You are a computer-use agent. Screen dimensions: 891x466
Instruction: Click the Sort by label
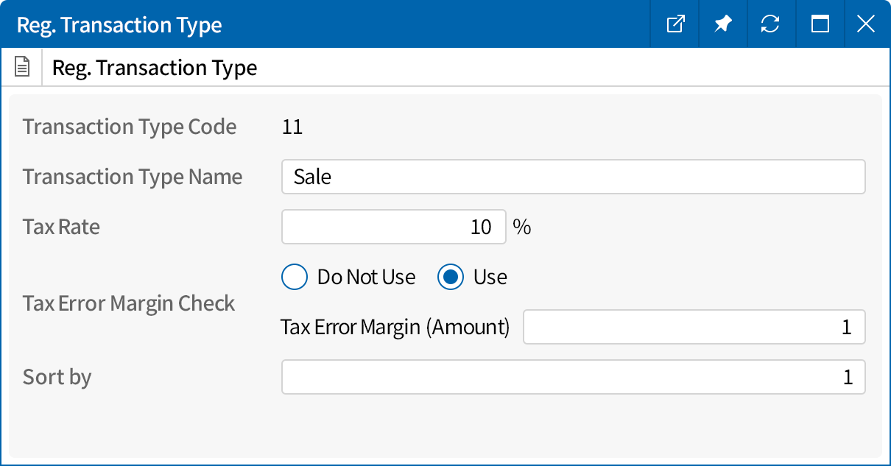tap(57, 377)
